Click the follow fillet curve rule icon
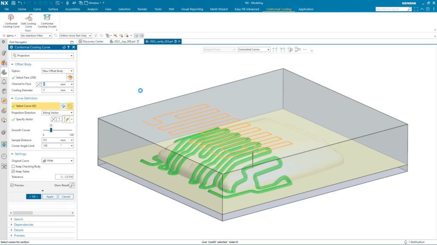The image size is (437, 245). click(283, 49)
